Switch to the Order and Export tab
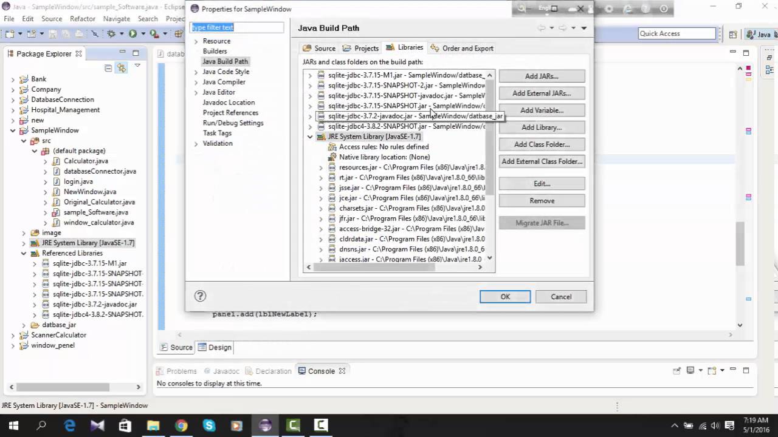The image size is (778, 437). [462, 48]
